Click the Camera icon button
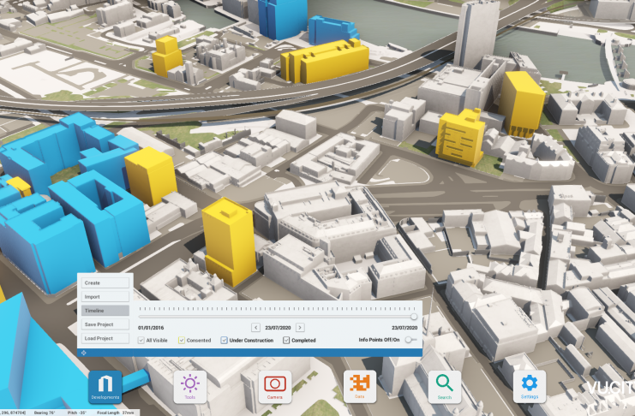The height and width of the screenshot is (416, 635). [275, 385]
